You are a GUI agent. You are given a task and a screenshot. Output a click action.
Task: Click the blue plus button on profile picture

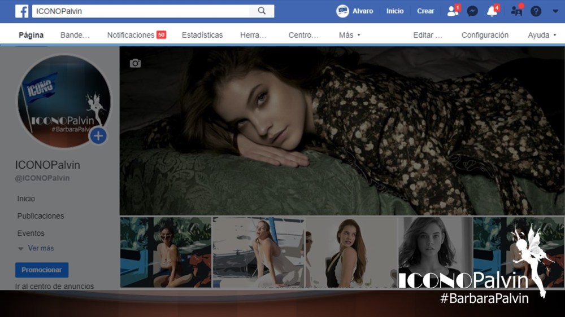tap(98, 136)
